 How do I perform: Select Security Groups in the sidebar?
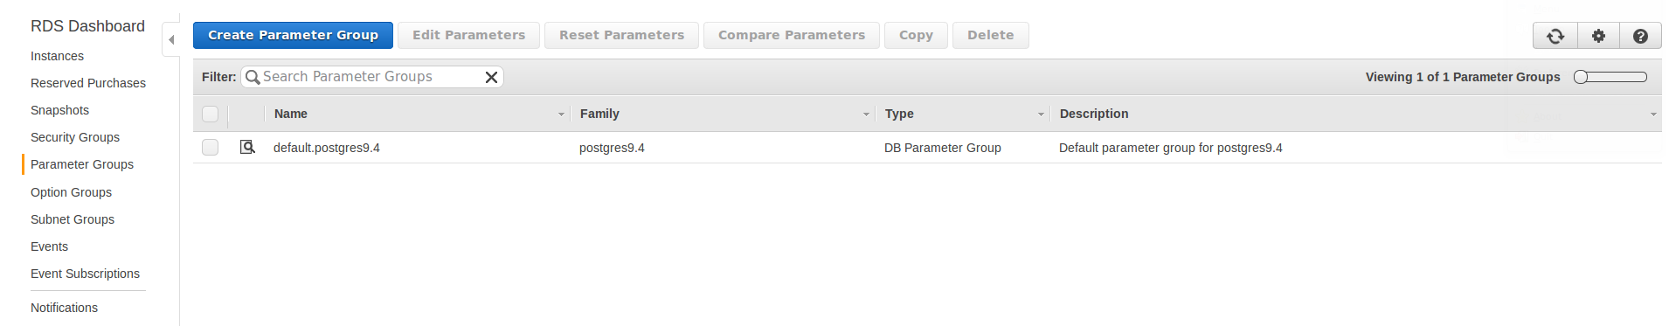point(75,137)
